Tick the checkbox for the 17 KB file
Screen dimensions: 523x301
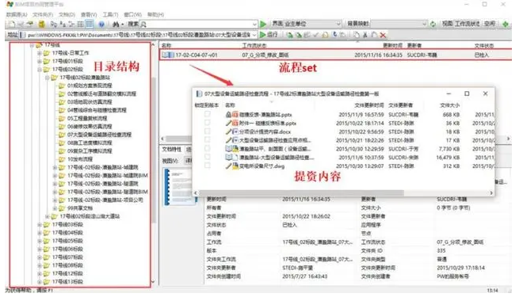point(207,140)
